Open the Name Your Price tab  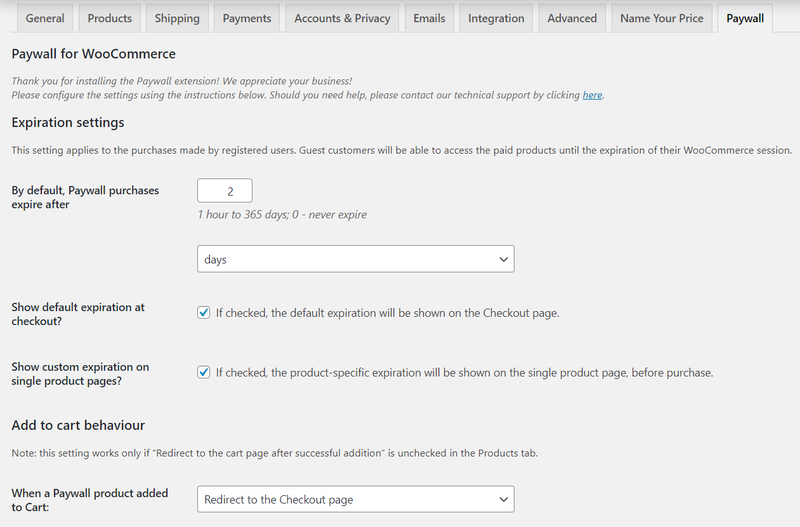click(x=662, y=18)
